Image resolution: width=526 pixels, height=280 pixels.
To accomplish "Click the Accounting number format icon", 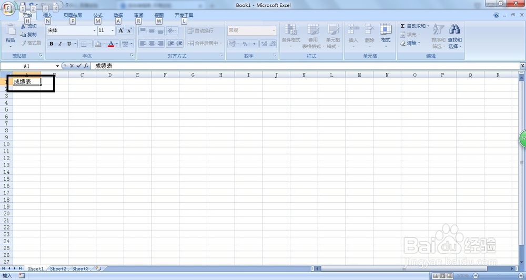I will (232, 44).
